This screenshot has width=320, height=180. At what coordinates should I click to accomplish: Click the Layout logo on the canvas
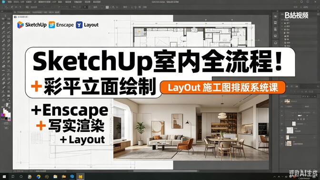point(79,25)
